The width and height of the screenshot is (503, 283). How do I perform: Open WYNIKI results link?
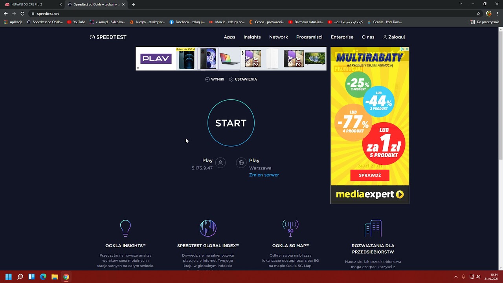(x=215, y=79)
